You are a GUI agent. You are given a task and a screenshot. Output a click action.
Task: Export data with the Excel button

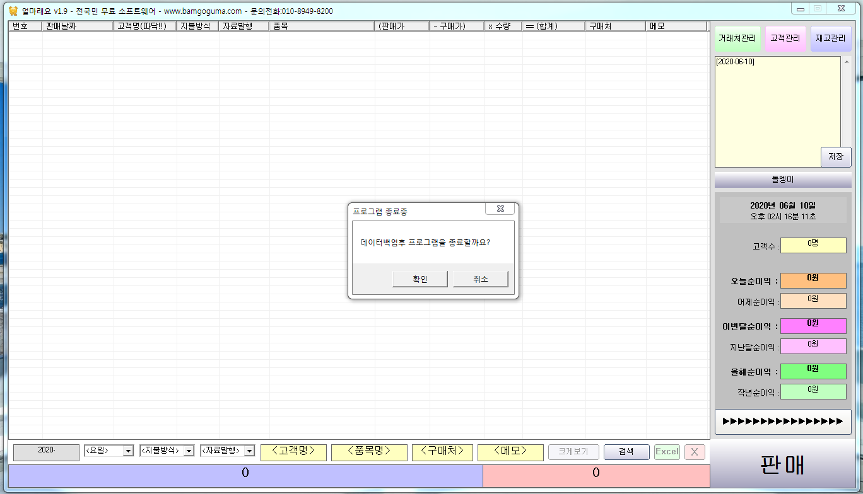click(x=667, y=452)
